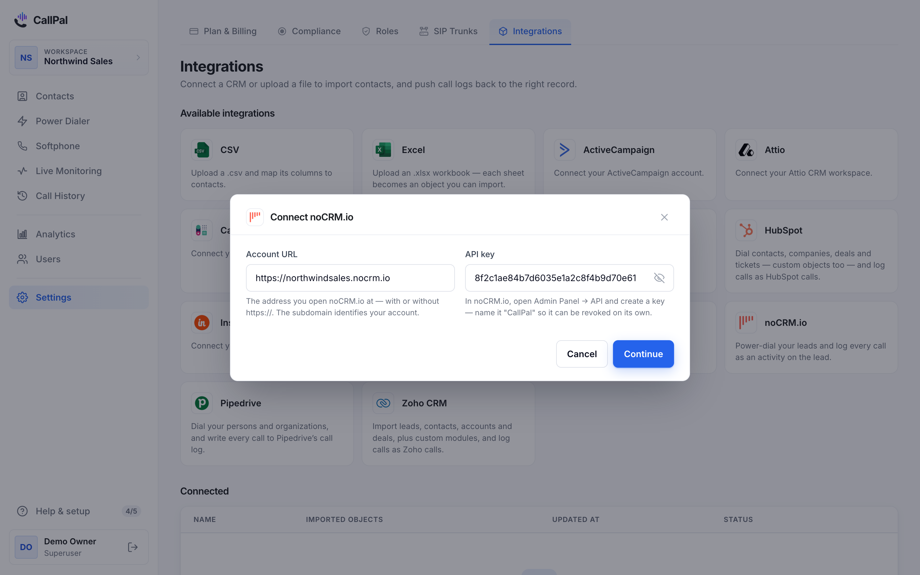Switch to the Plan & Billing tab

(x=223, y=31)
